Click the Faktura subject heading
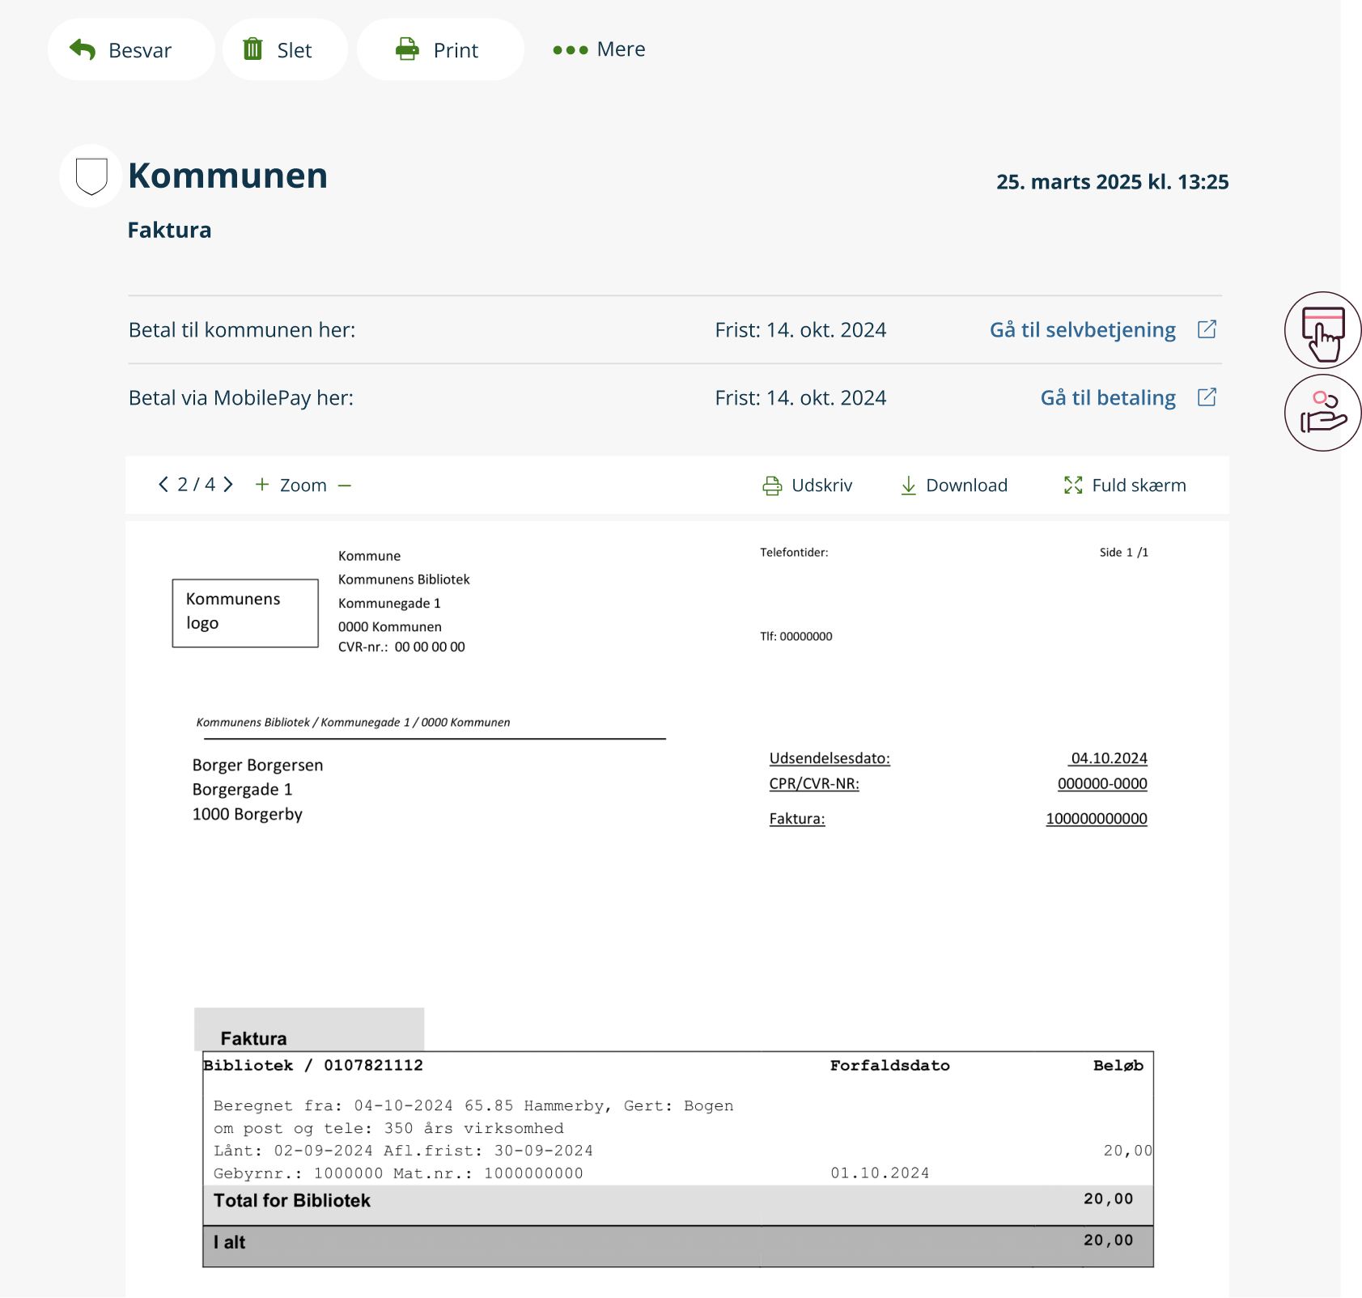The image size is (1362, 1298). tap(169, 231)
